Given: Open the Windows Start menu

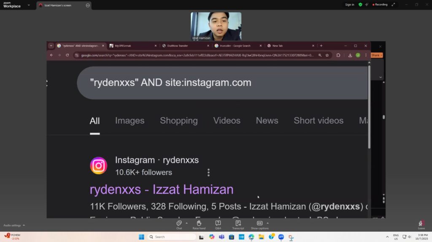Looking at the screenshot, I should [x=141, y=237].
